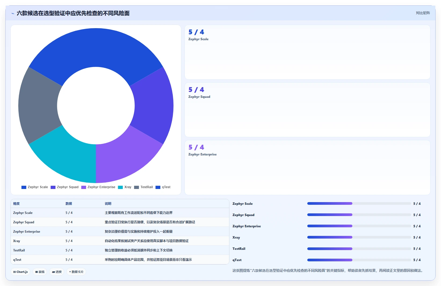Click the 进度 tag chip

pos(57,272)
